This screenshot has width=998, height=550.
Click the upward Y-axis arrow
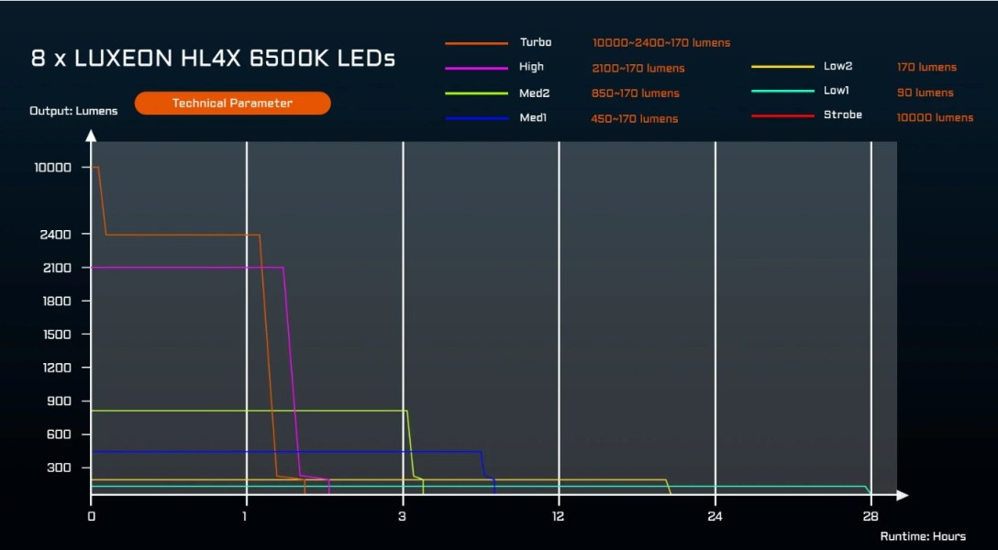[91, 136]
